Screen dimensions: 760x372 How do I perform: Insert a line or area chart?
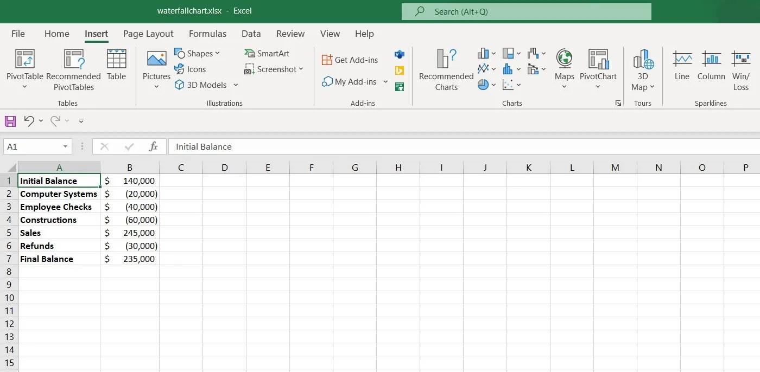pos(484,69)
